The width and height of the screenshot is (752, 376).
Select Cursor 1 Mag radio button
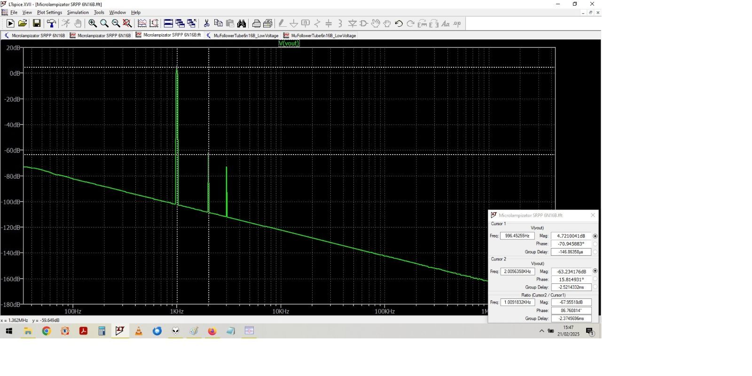pyautogui.click(x=595, y=236)
